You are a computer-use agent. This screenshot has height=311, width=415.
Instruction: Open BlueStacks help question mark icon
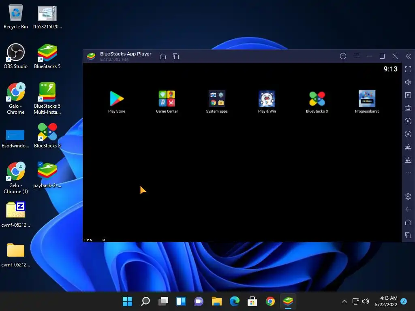click(343, 56)
